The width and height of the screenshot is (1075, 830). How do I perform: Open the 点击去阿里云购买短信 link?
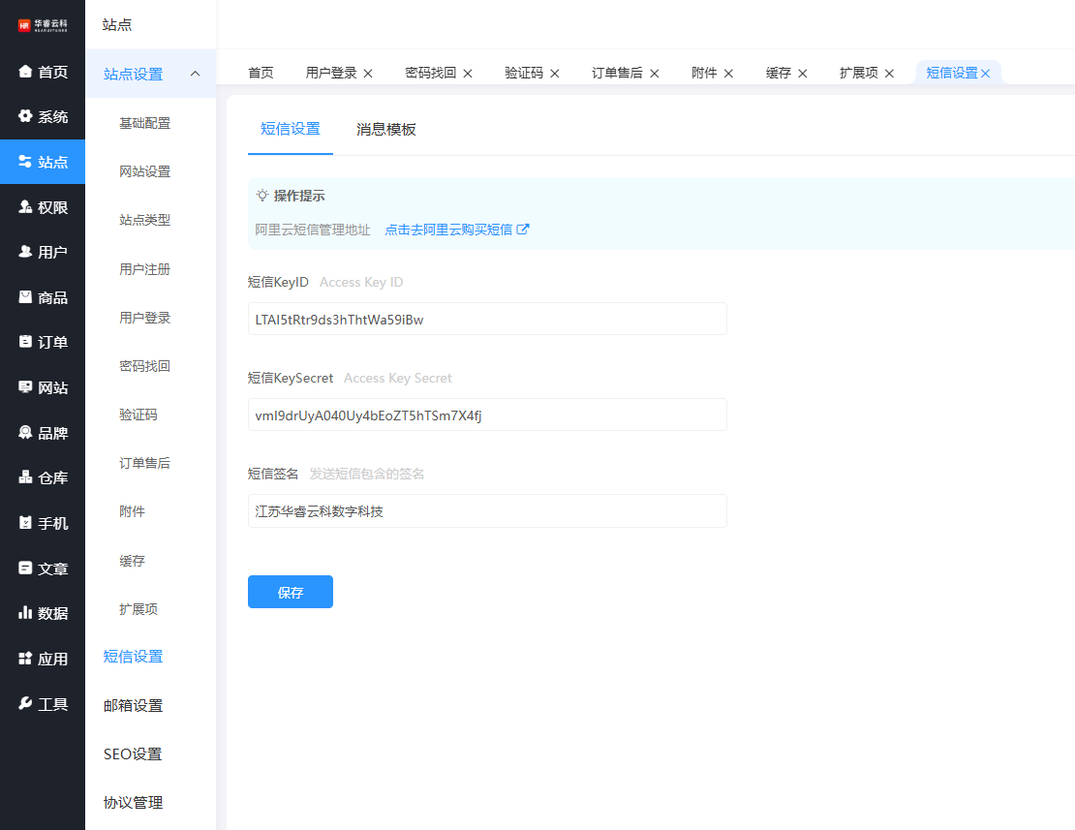[456, 230]
